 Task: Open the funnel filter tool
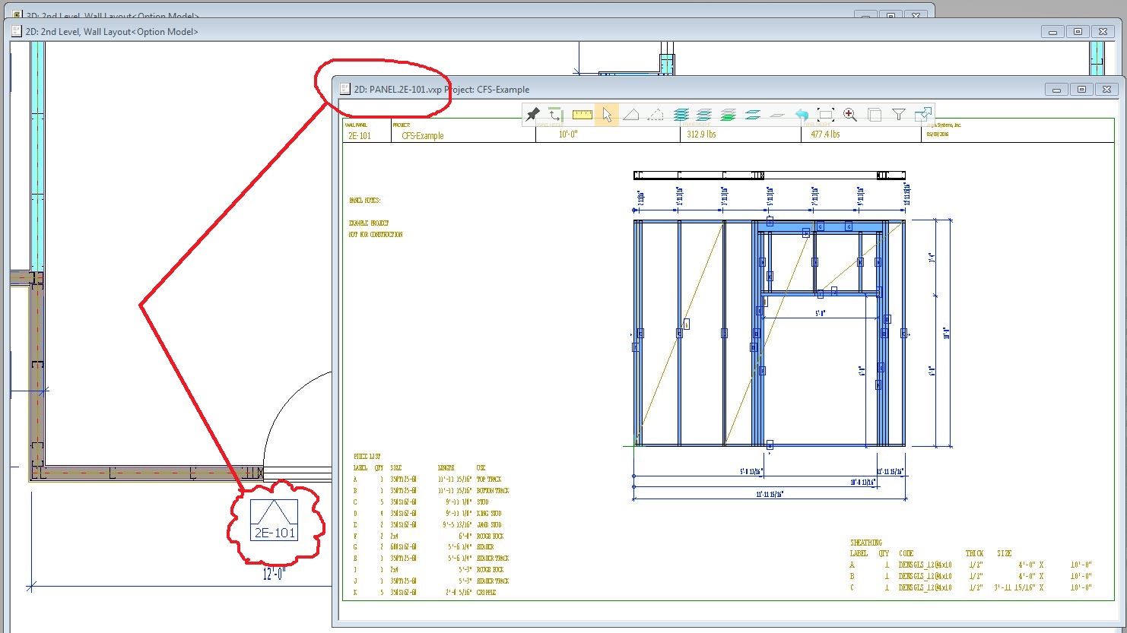point(898,115)
